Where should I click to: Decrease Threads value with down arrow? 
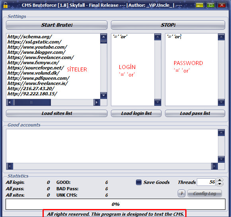(219, 184)
